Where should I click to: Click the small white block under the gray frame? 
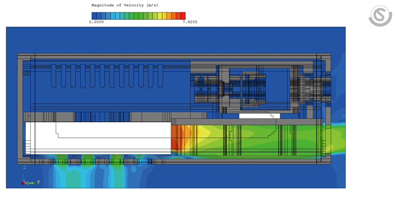pyautogui.click(x=259, y=116)
